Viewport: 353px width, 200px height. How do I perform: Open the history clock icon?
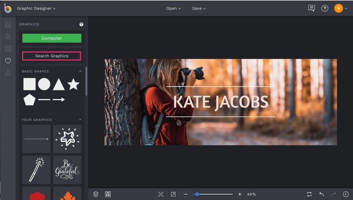pos(346,194)
